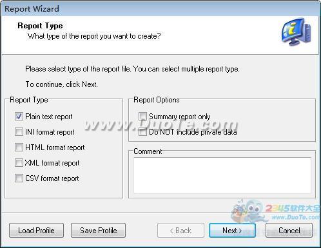The height and width of the screenshot is (248, 321).
Task: Click the 'To continue, click Next.' text
Action: click(61, 84)
